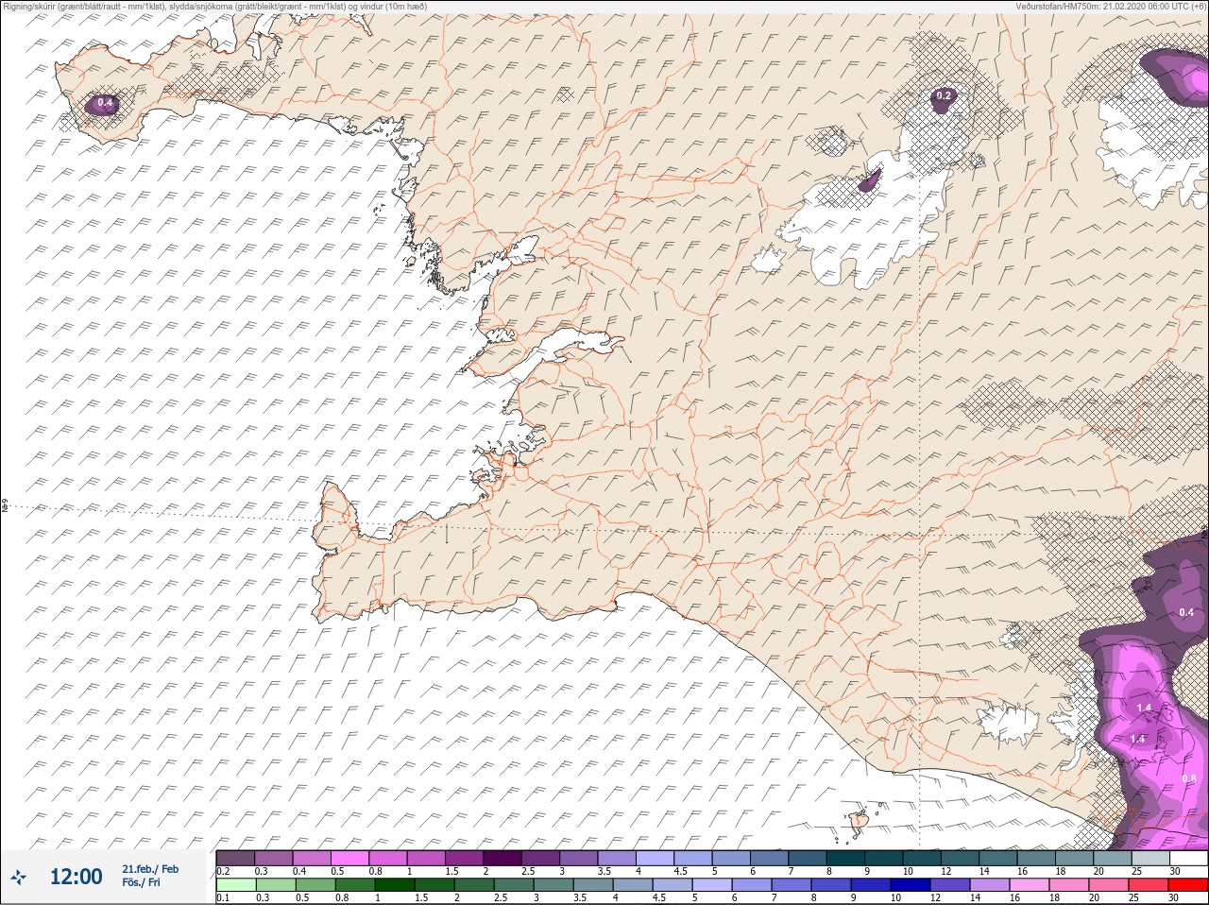Click the Rigning/skúrir legend title at top

214,6
